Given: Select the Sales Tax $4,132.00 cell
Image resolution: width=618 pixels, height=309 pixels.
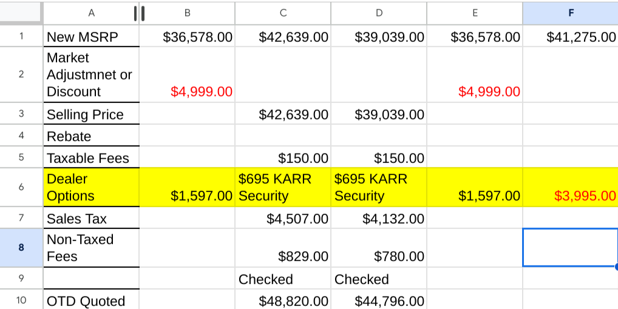Looking at the screenshot, I should coord(379,218).
